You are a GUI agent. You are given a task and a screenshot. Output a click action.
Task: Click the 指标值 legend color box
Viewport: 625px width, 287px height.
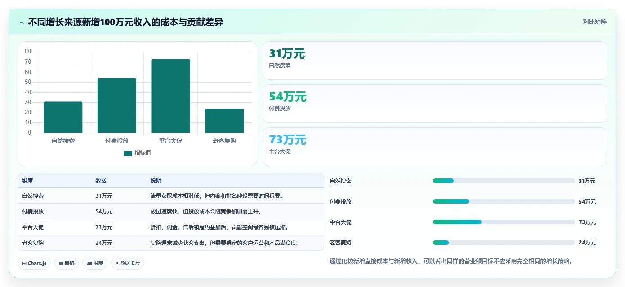tap(128, 153)
